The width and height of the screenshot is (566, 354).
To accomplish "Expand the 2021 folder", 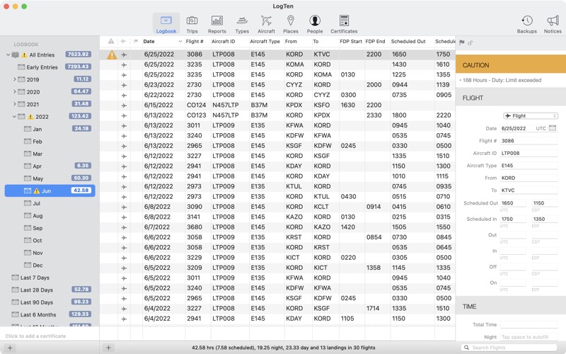I will point(14,103).
